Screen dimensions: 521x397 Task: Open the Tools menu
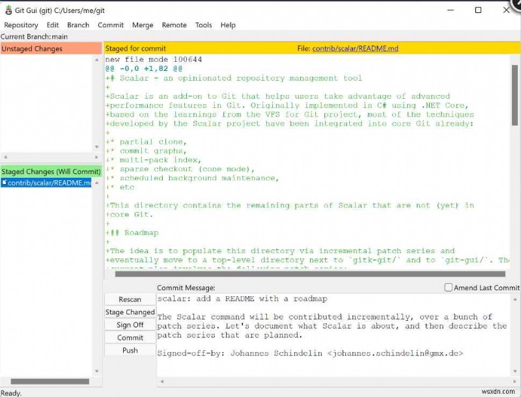pyautogui.click(x=203, y=25)
